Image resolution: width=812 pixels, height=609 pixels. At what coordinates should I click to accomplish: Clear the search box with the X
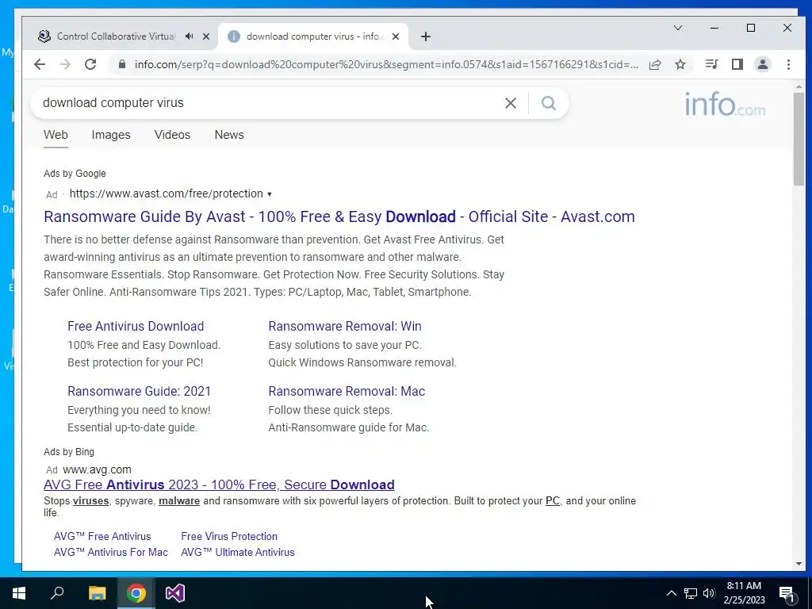(511, 103)
